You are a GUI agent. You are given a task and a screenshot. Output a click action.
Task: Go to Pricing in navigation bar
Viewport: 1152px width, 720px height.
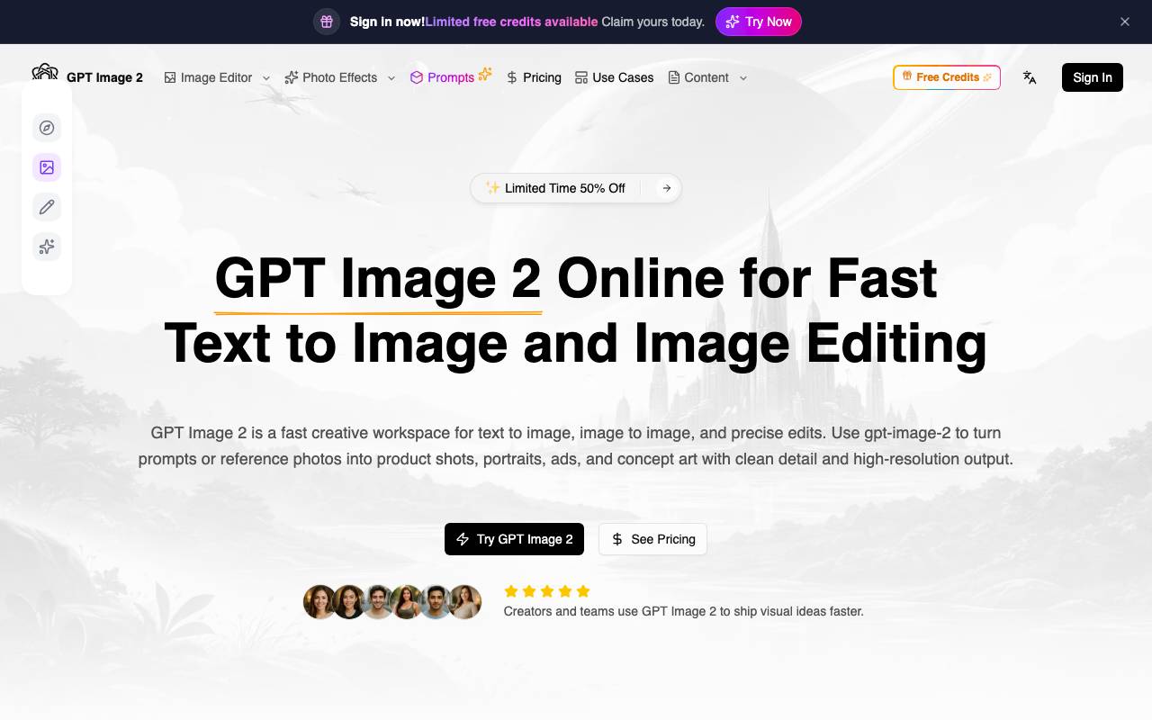tap(534, 77)
